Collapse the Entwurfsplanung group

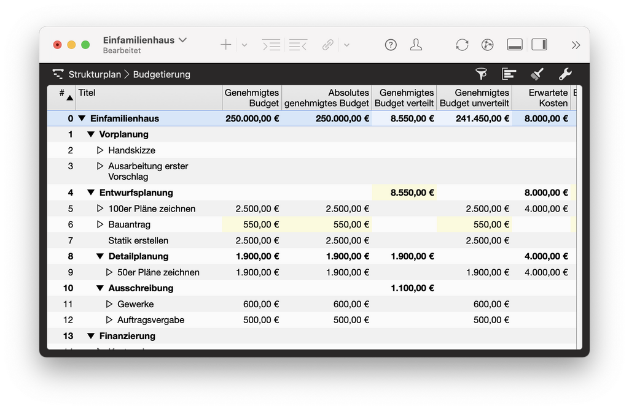[x=91, y=193]
